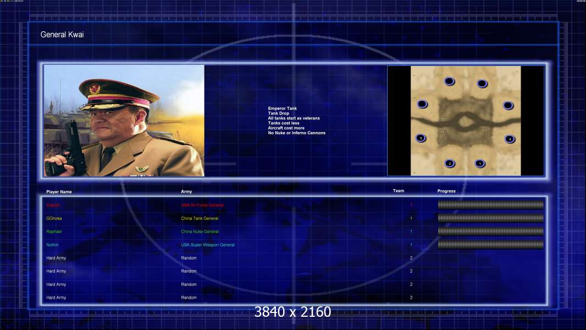This screenshot has width=586, height=330.
Task: Click the "Team" column header
Action: [x=399, y=191]
